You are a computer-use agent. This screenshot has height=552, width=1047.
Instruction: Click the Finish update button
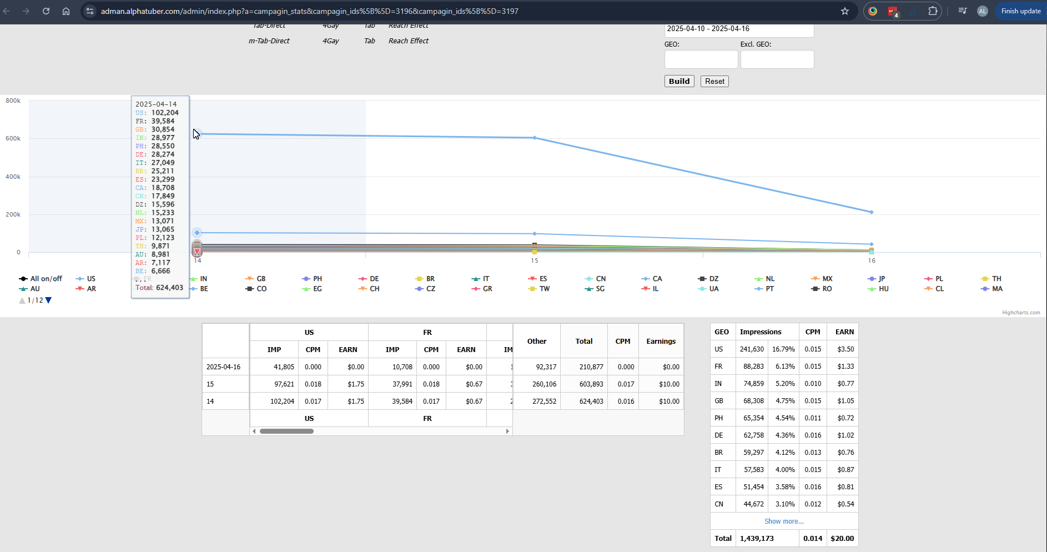1020,11
